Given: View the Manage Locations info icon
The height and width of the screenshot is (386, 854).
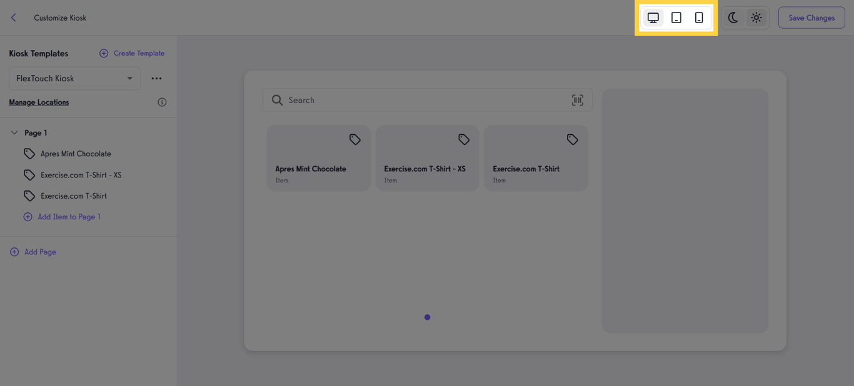Looking at the screenshot, I should tap(162, 102).
